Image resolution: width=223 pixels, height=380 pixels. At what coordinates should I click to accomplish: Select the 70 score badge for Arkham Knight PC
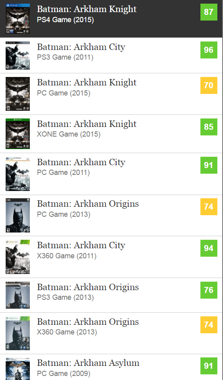click(x=209, y=85)
